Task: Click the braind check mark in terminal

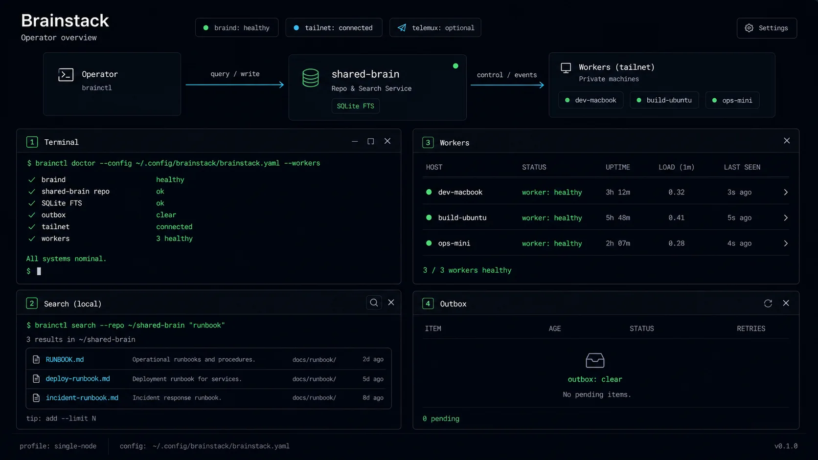Action: (32, 180)
